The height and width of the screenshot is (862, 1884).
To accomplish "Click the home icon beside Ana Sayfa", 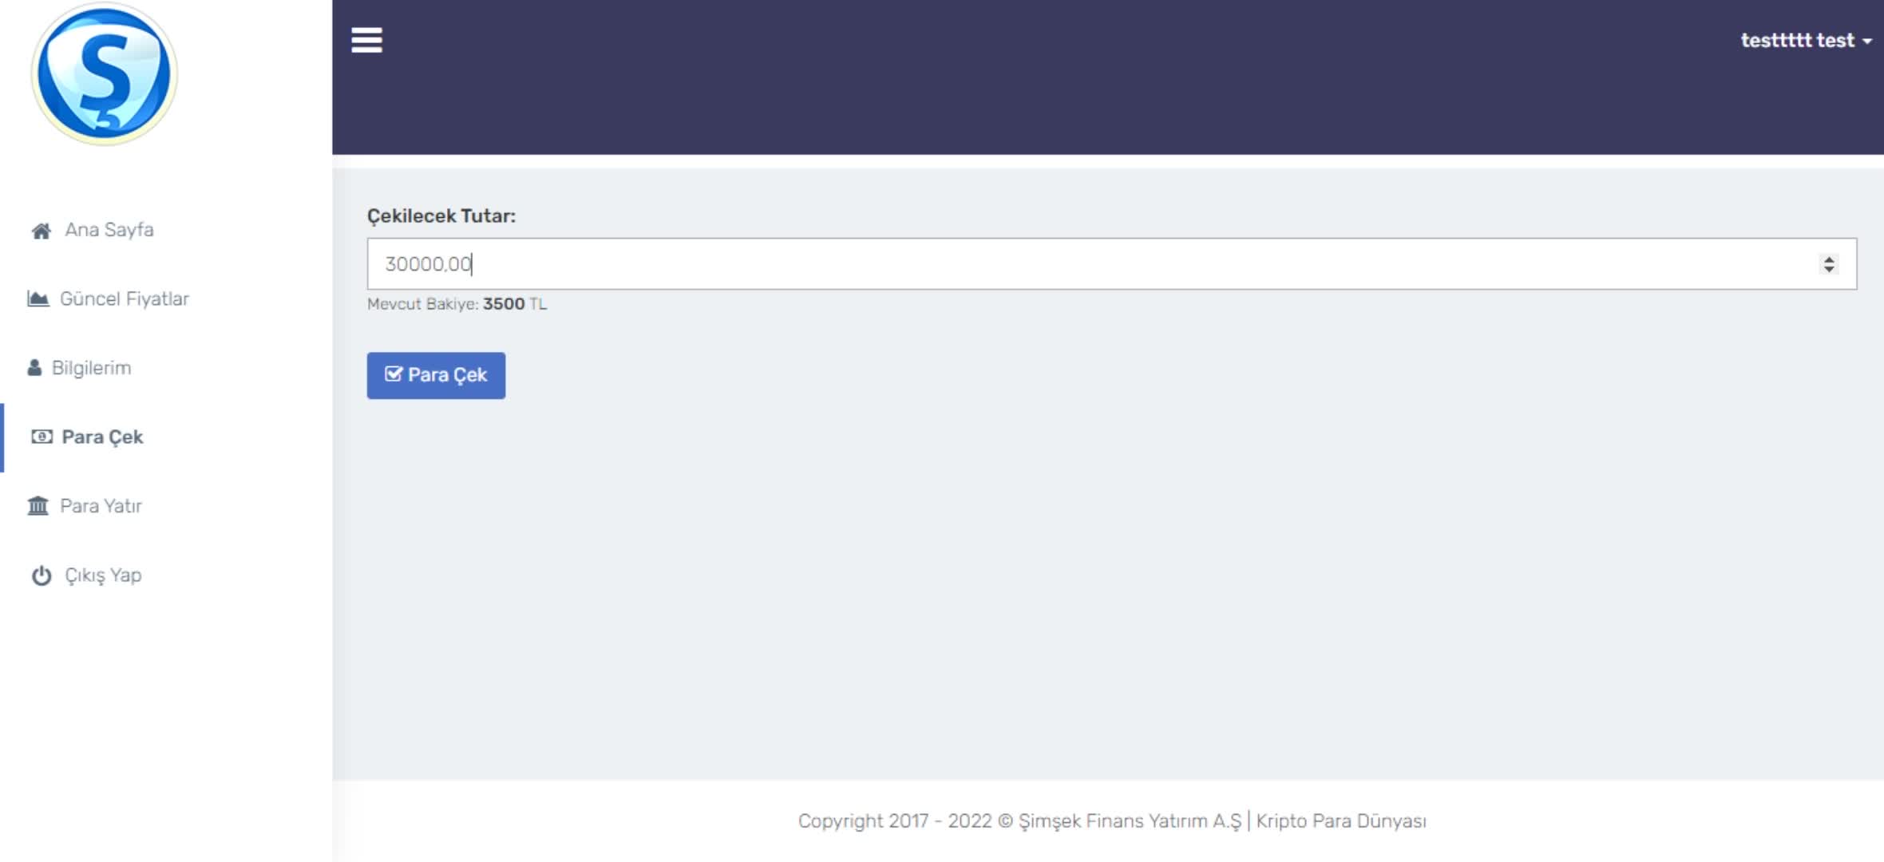I will (42, 231).
